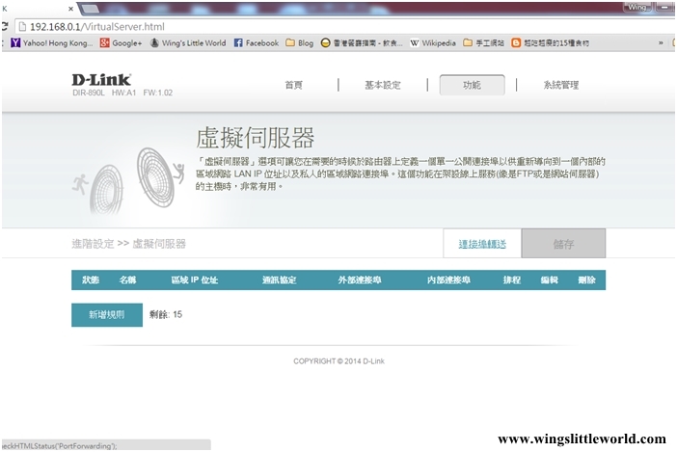The image size is (677, 452).
Task: Open the Blogger bookmark with orange icon
Action: 551,43
